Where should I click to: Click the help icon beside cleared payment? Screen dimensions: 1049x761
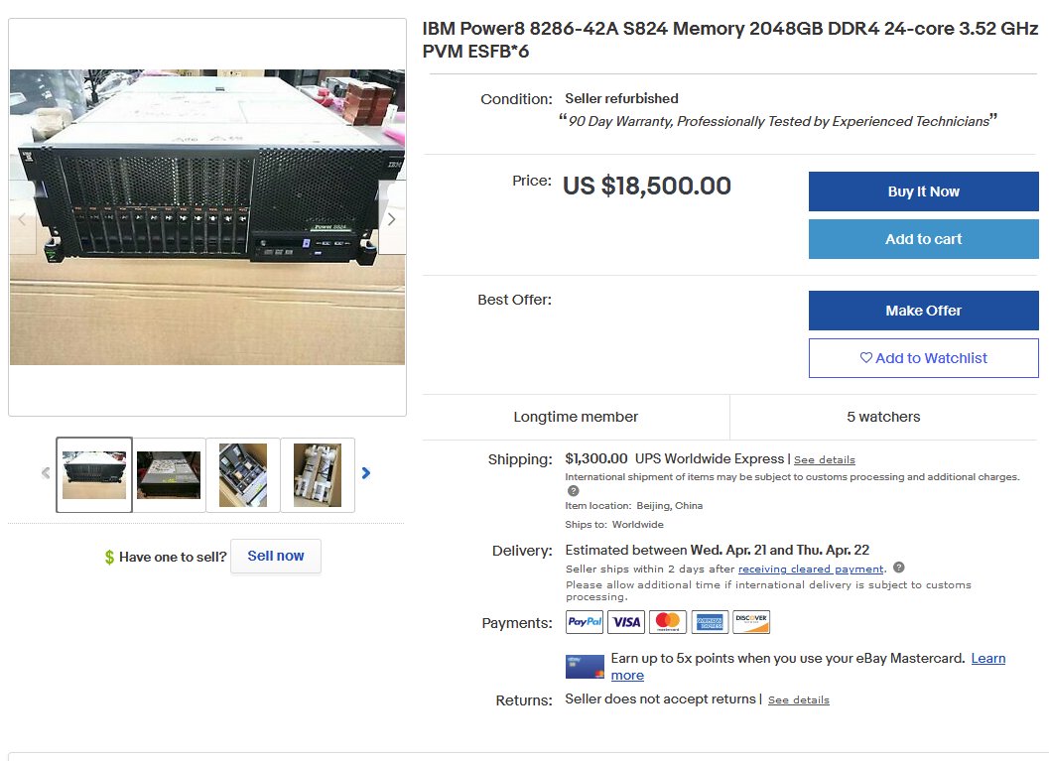coord(899,568)
